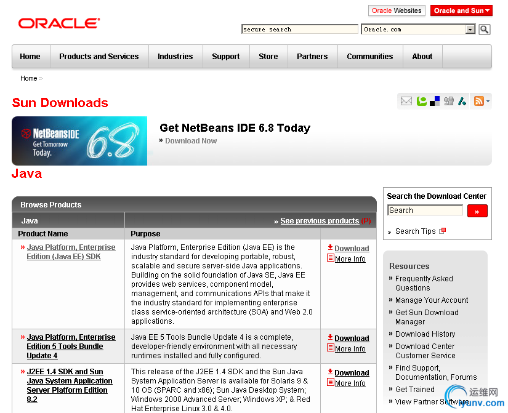Image resolution: width=508 pixels, height=413 pixels.
Task: Open Download Center Customer Service
Action: [425, 351]
